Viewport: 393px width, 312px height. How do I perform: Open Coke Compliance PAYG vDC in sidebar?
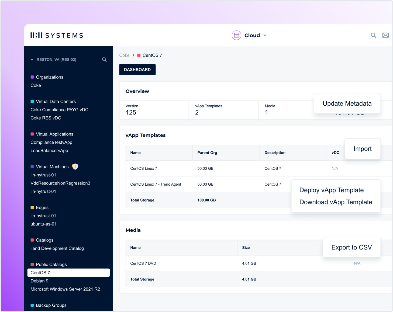click(x=59, y=110)
